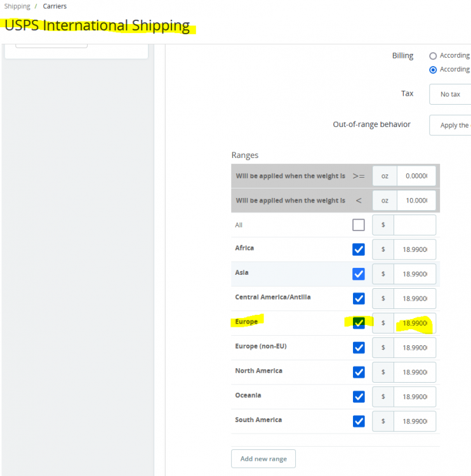Uncheck the Europe (non-EU) checkbox
Viewport: 471px width, 476px height.
click(x=359, y=348)
